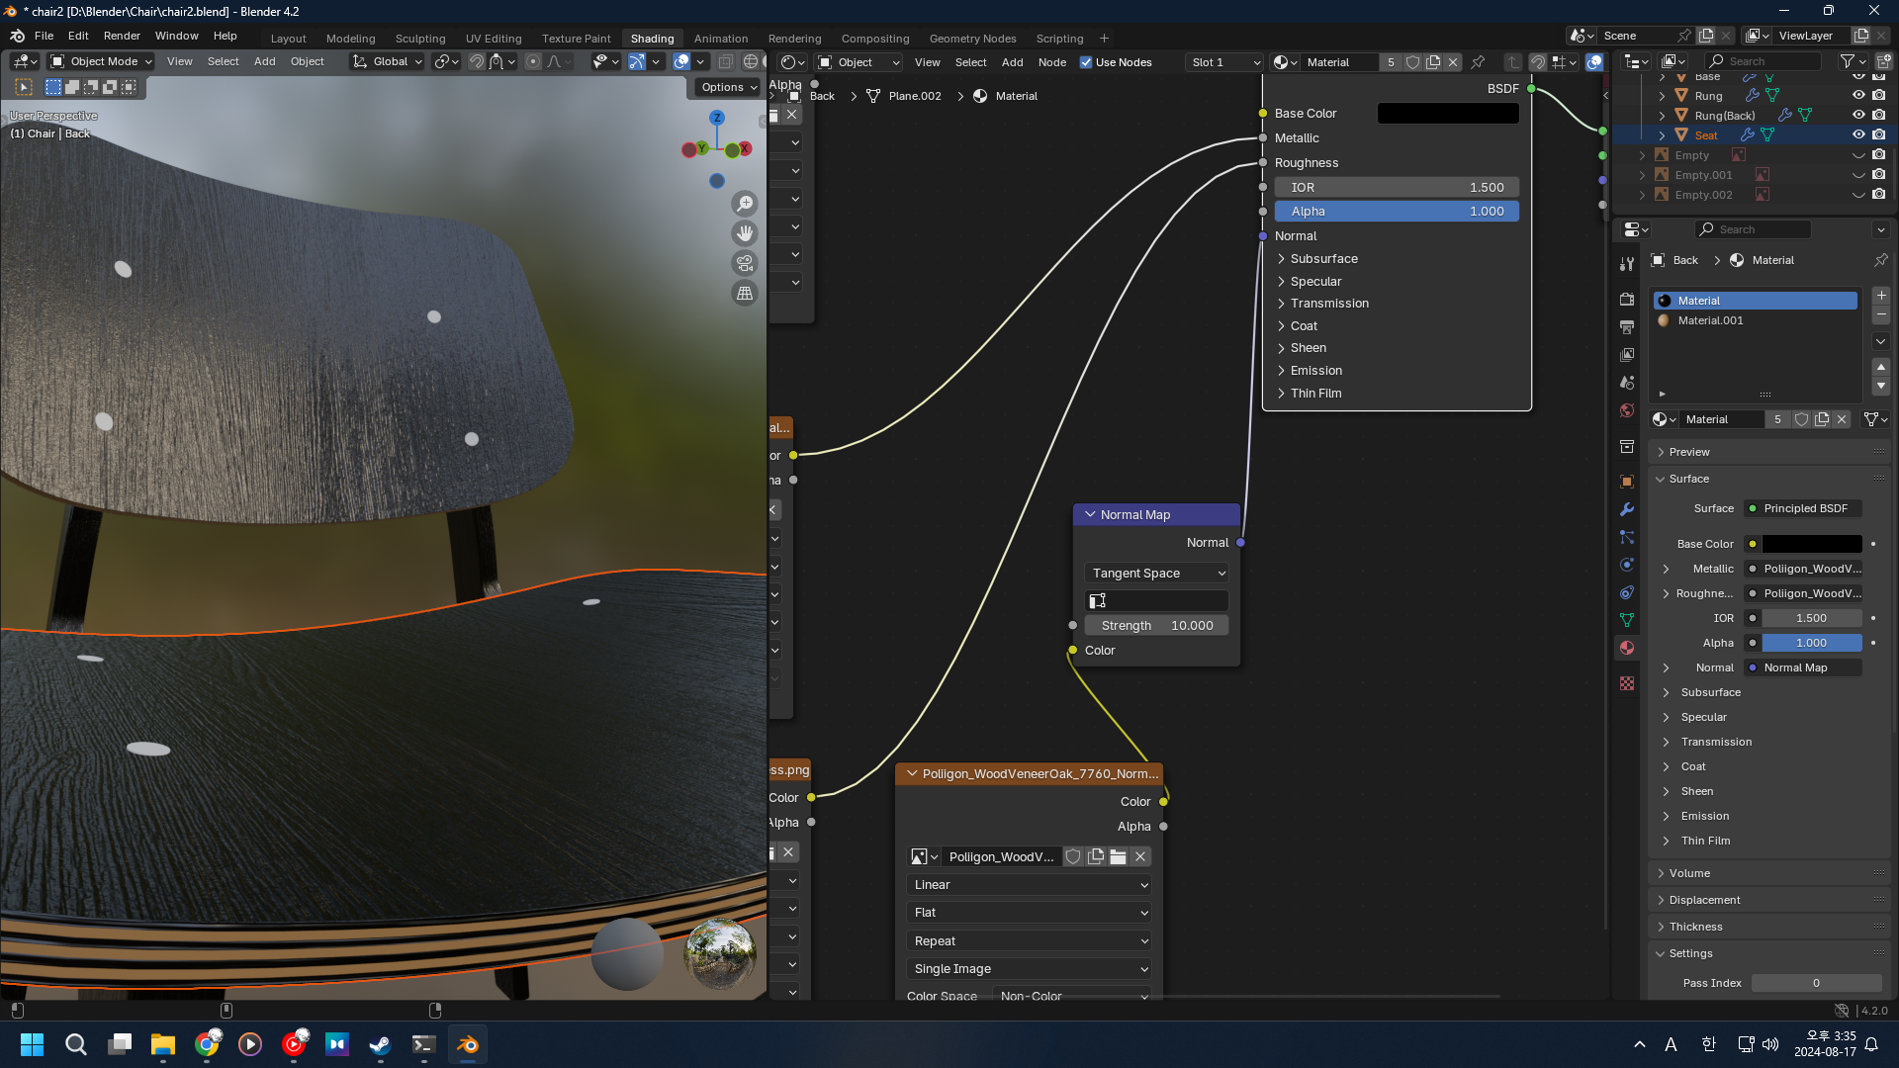Open the Node menu in node editor

(x=1052, y=62)
